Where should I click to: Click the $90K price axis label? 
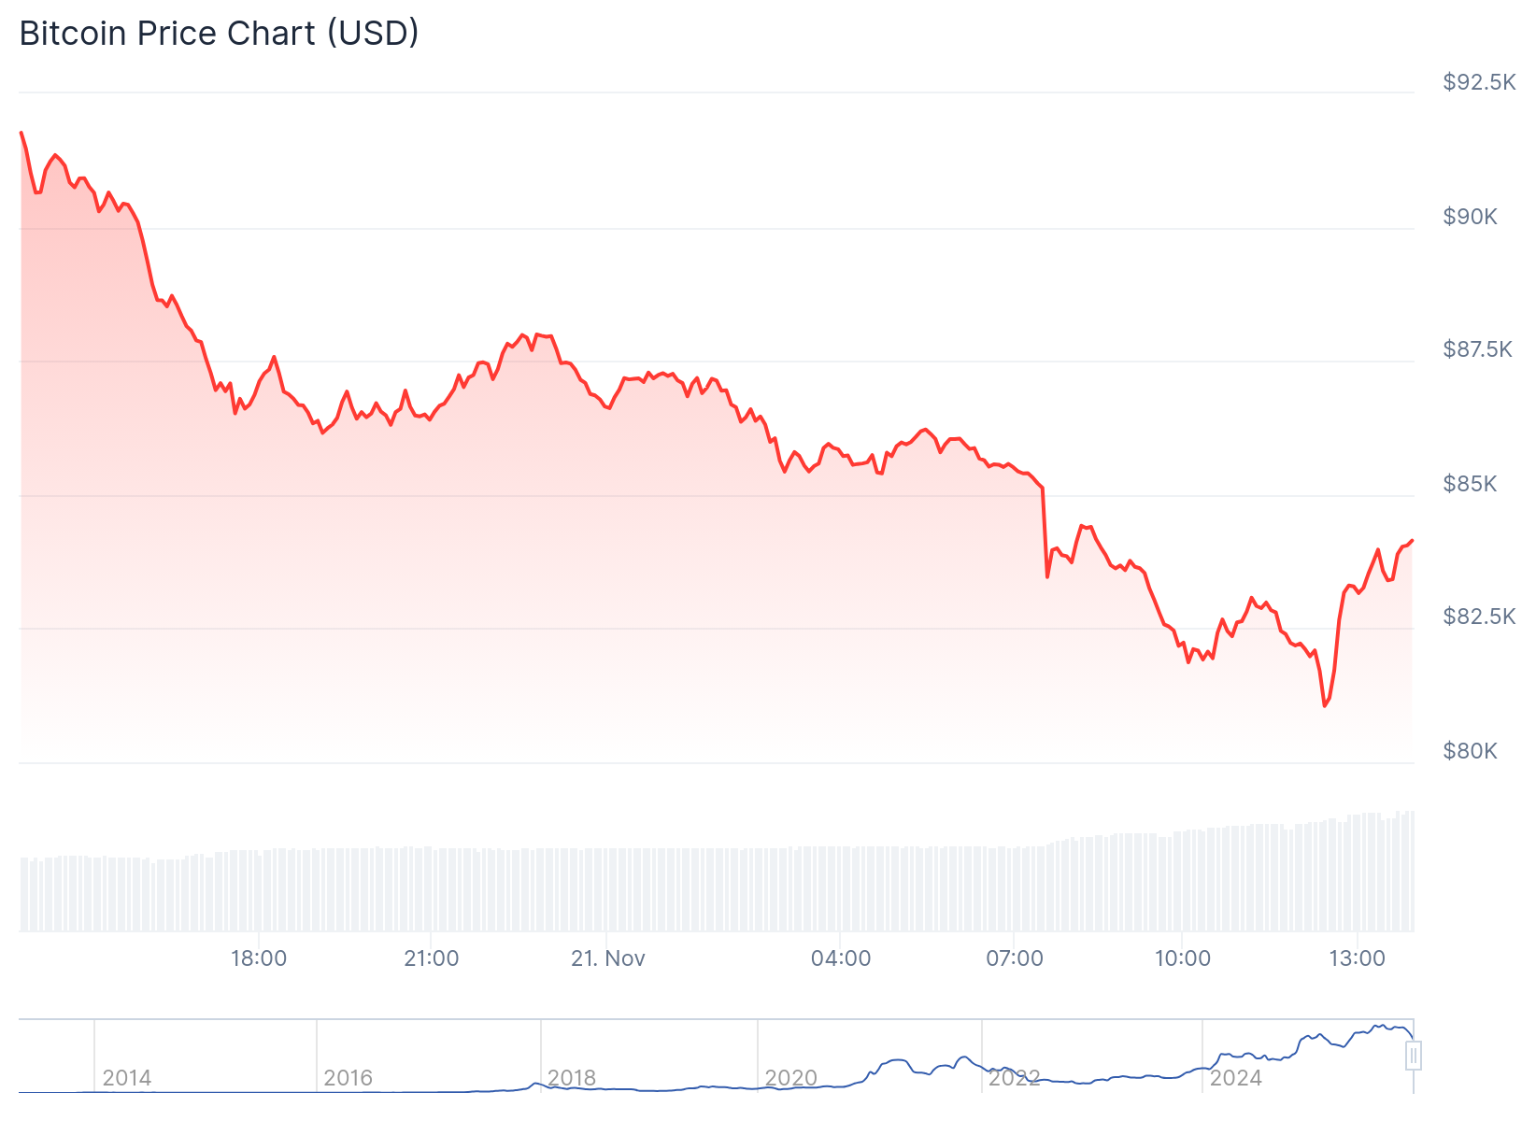click(1470, 217)
